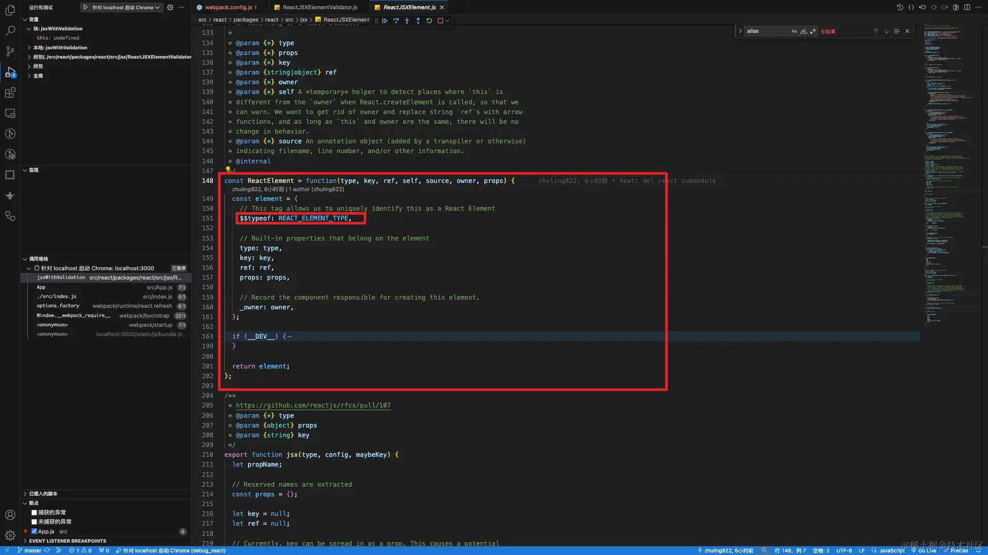This screenshot has width=988, height=555.
Task: Toggle Match Case in the find widget
Action: coord(794,31)
